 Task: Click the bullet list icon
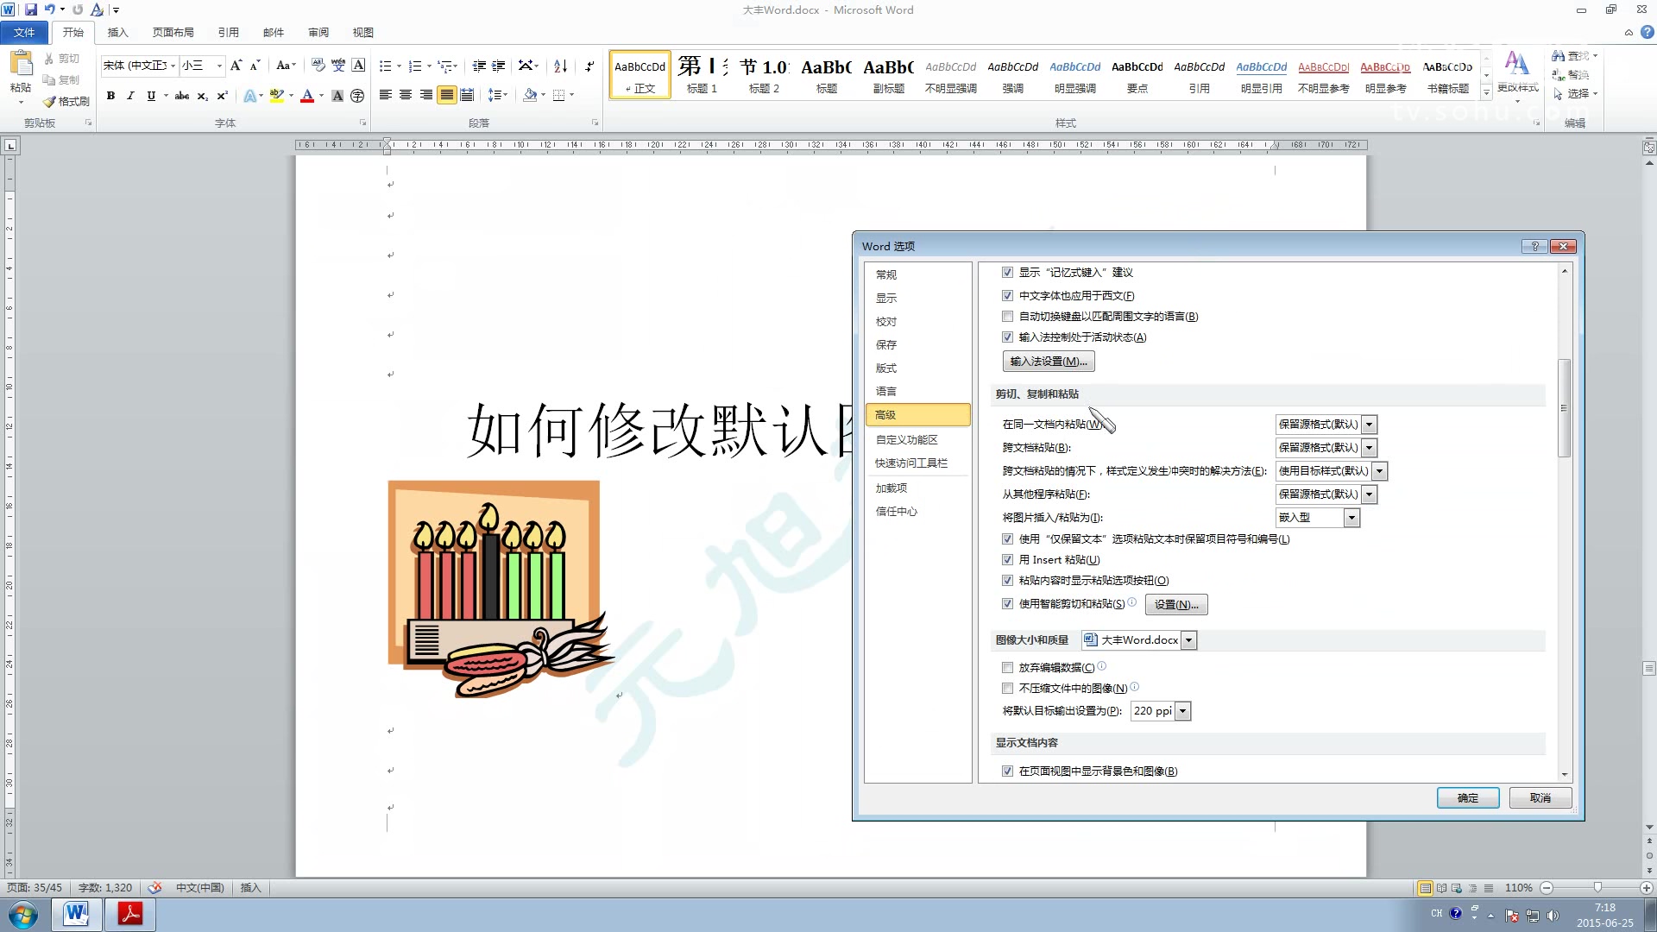(x=385, y=66)
